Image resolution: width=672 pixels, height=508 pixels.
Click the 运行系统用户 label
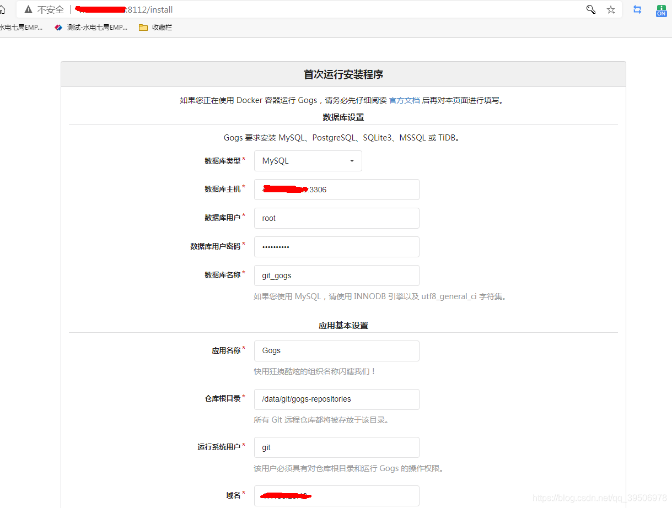click(x=219, y=447)
